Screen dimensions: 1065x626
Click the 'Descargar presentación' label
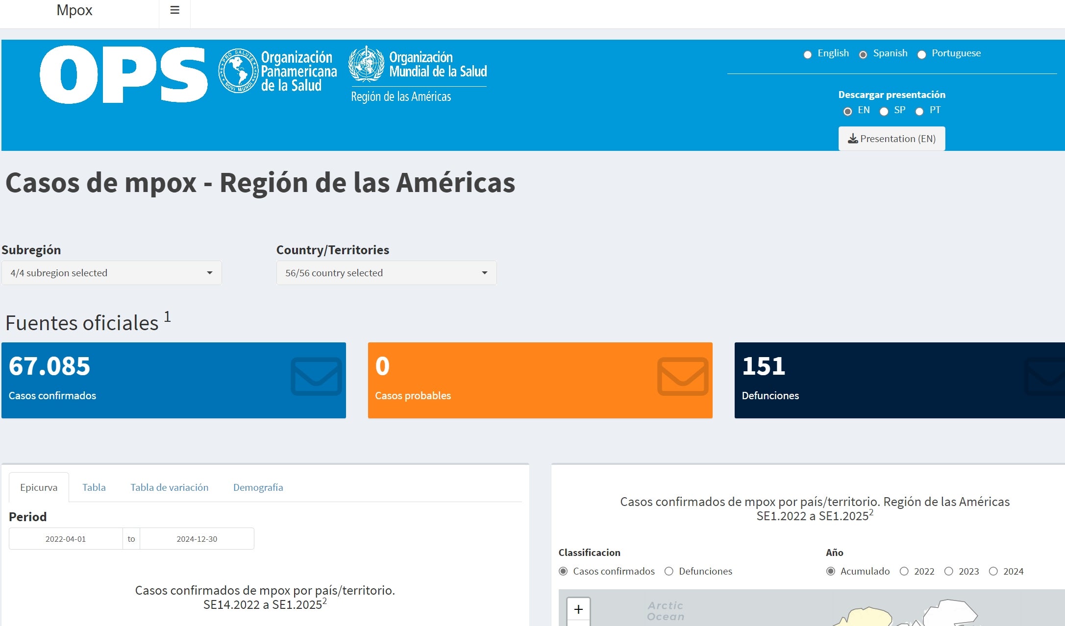click(x=892, y=95)
